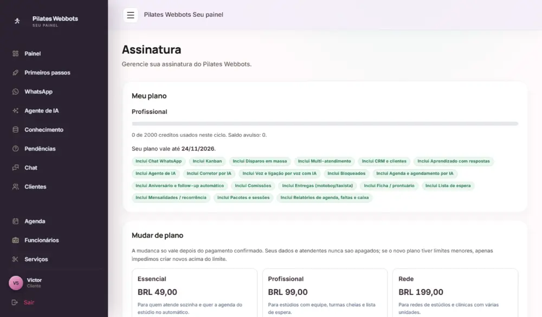The width and height of the screenshot is (542, 317).
Task: Click the Inclui Ficha / prontuário badge
Action: pos(389,186)
